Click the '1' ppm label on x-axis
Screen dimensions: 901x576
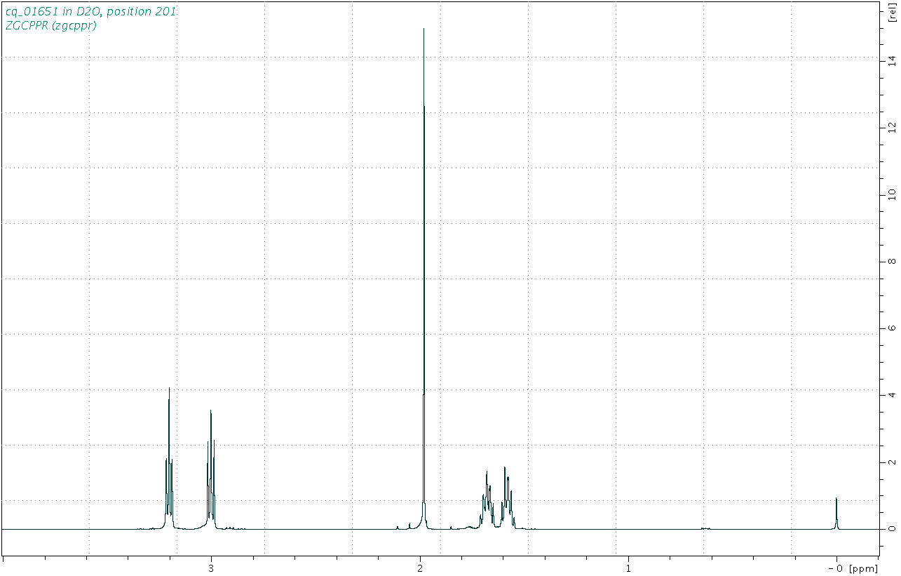(628, 569)
